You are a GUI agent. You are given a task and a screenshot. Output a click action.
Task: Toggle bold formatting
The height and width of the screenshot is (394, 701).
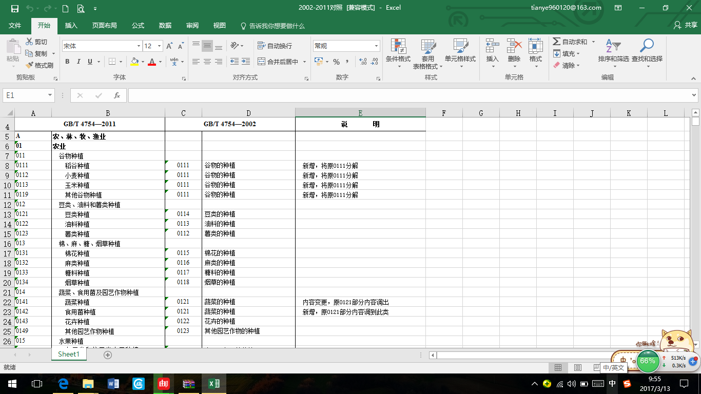tap(67, 62)
